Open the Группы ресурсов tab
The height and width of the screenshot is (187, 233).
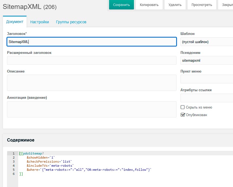[x=71, y=22]
